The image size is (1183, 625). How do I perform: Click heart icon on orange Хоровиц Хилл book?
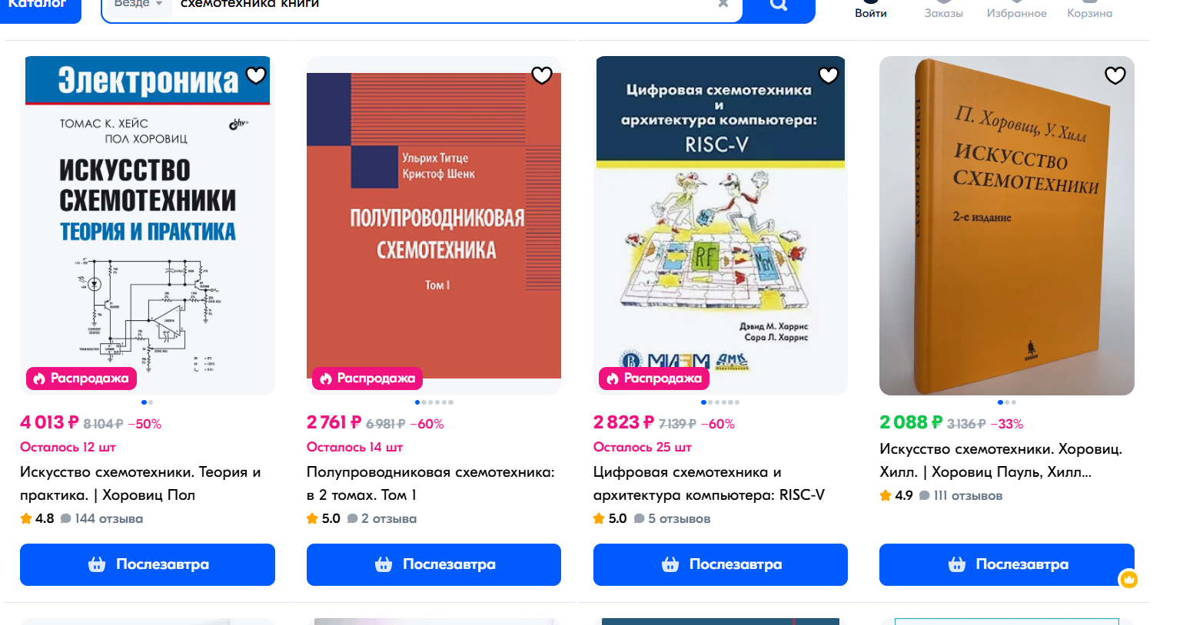point(1115,75)
